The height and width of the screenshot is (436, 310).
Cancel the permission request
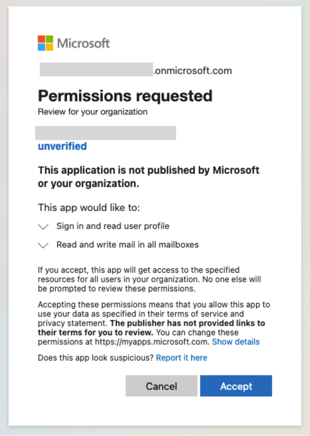click(161, 386)
